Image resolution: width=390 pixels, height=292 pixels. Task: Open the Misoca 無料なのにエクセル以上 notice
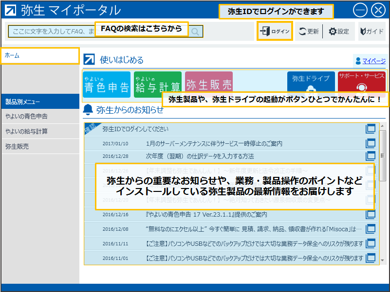pos(254,229)
